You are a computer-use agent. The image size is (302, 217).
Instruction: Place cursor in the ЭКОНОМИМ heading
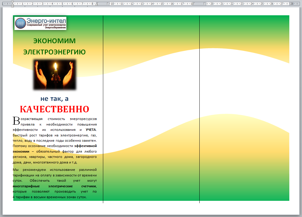54,41
